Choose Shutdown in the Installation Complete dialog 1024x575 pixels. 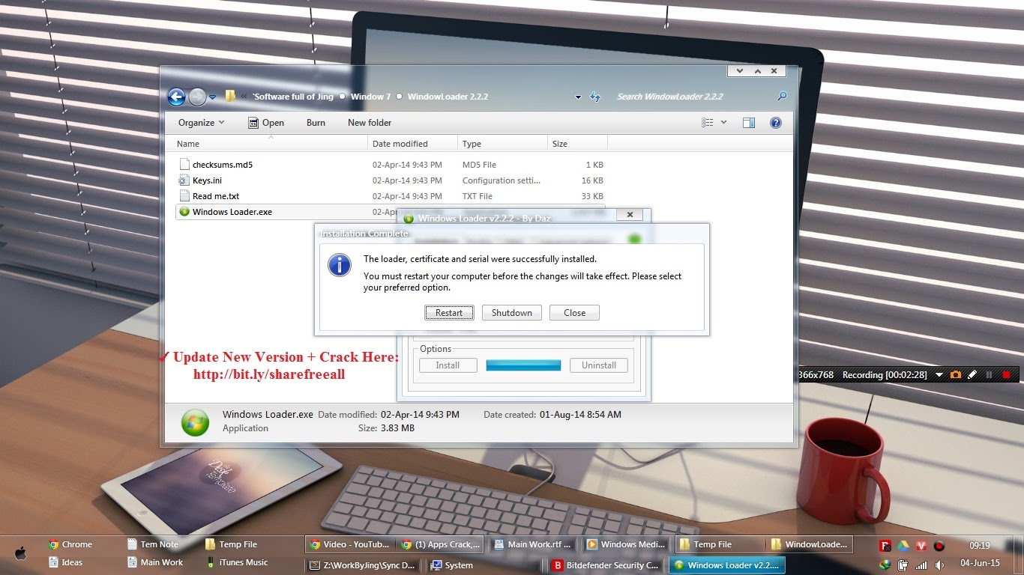[512, 313]
